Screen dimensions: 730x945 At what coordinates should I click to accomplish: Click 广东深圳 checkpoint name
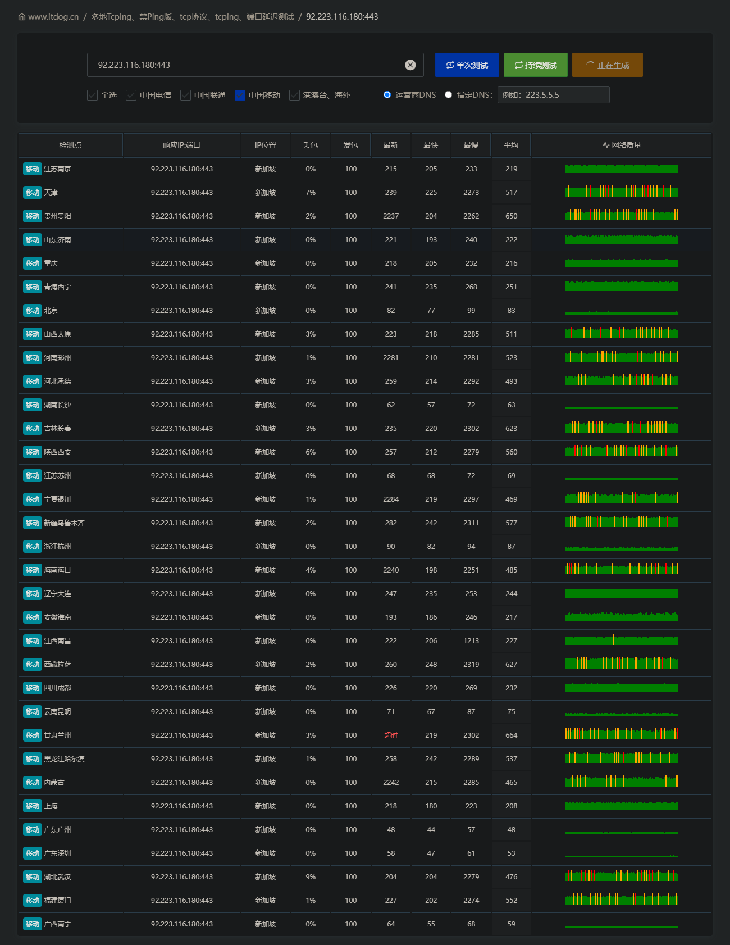click(57, 853)
